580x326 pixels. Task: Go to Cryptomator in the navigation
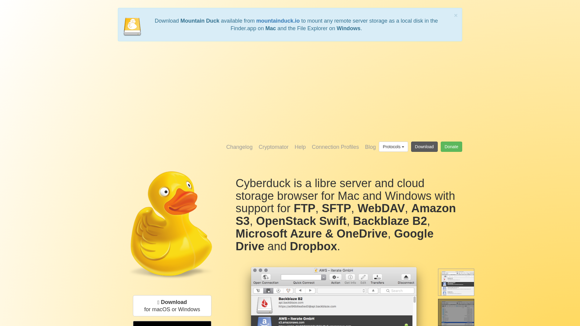[x=273, y=147]
